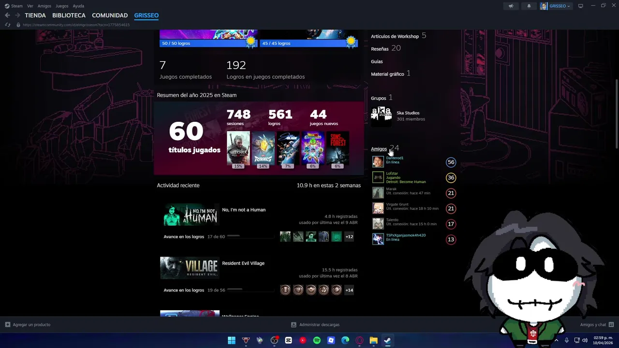This screenshot has width=619, height=348.
Task: Go forward with the right arrow
Action: [17, 15]
